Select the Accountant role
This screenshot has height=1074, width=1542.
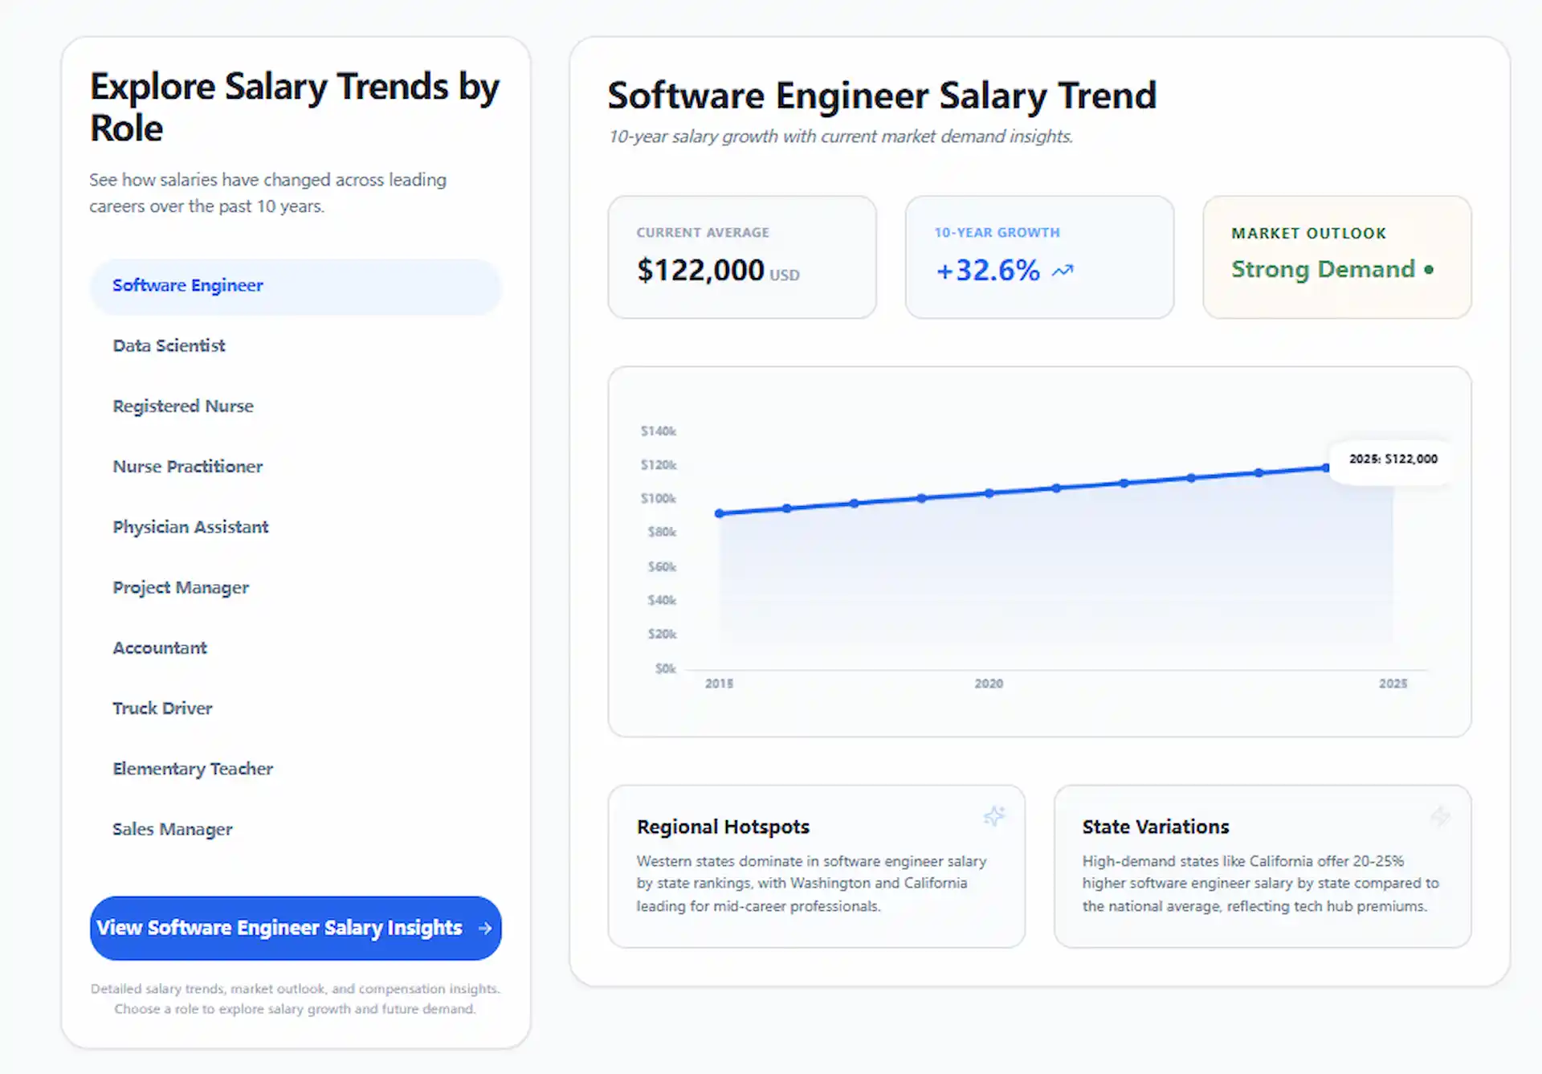296,648
